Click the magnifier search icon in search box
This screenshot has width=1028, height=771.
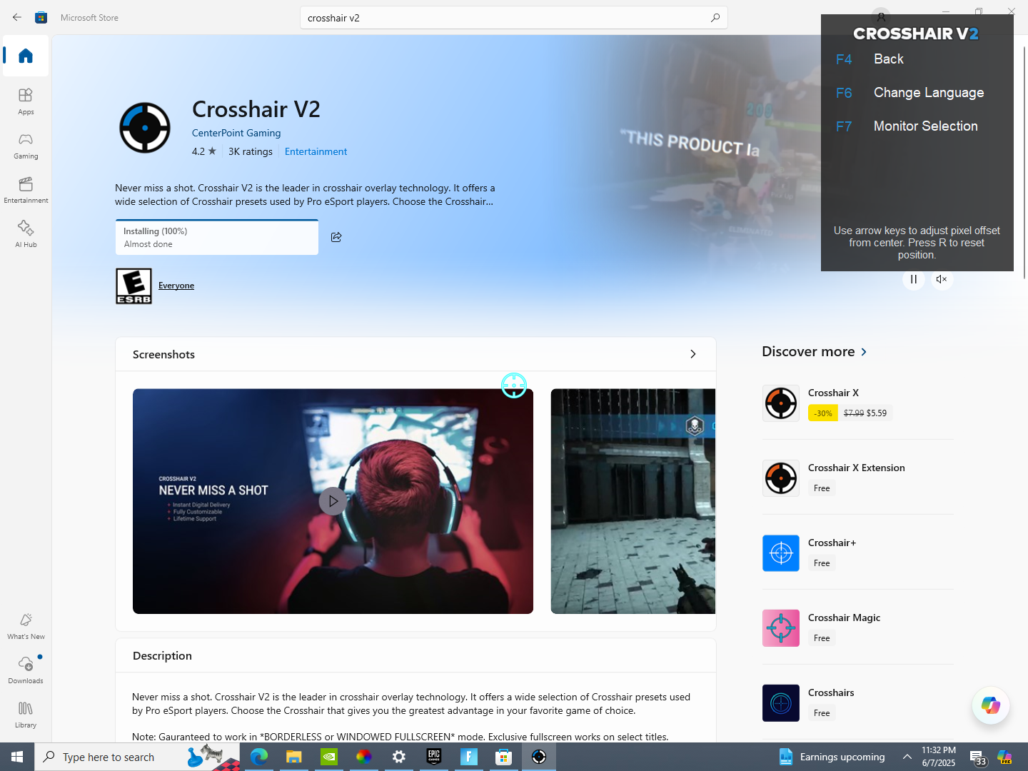(x=715, y=18)
